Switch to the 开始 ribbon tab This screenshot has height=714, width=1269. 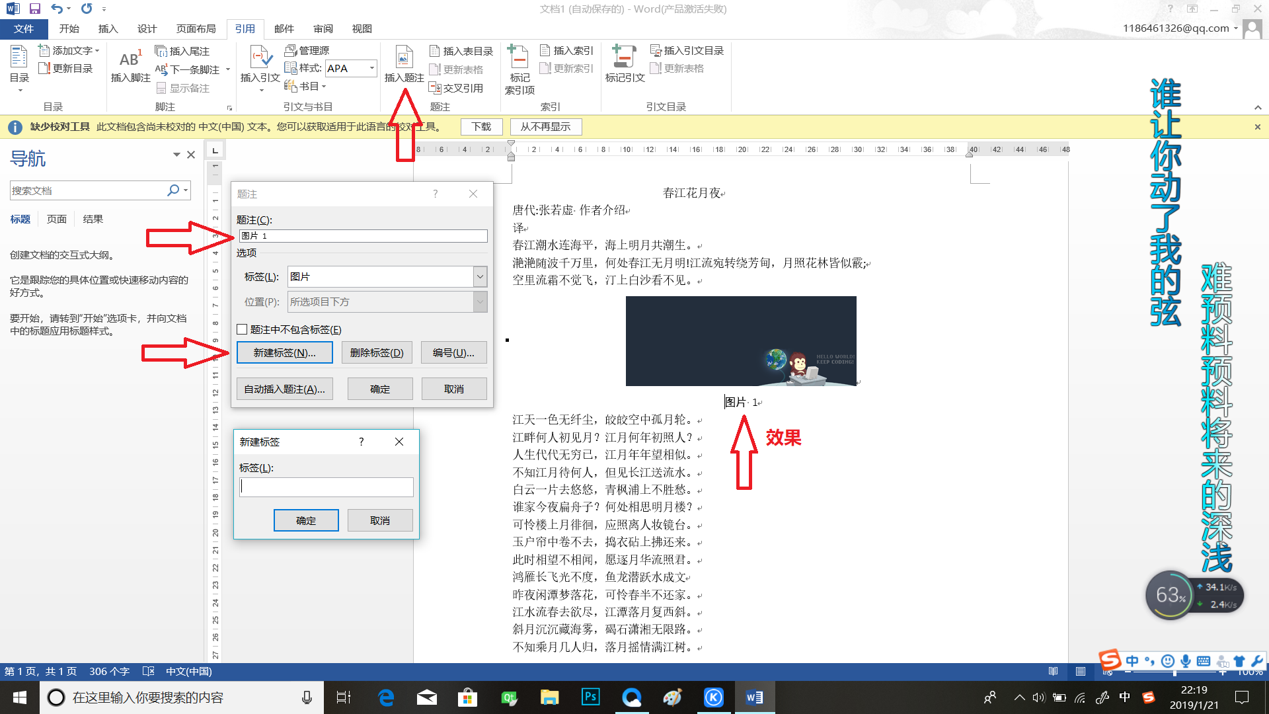pyautogui.click(x=69, y=28)
